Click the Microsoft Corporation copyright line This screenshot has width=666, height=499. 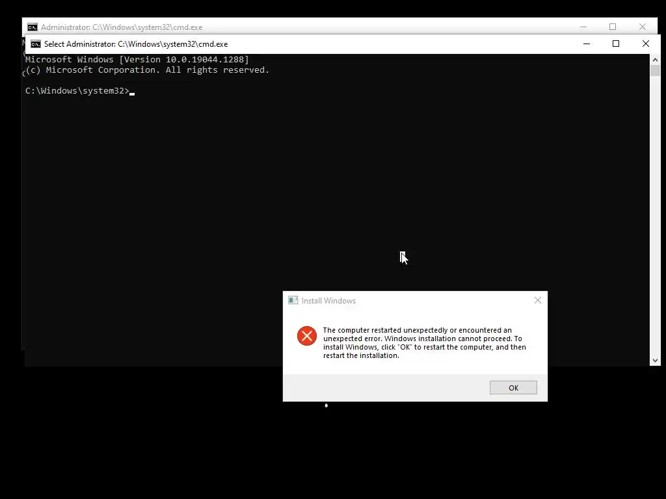point(148,70)
